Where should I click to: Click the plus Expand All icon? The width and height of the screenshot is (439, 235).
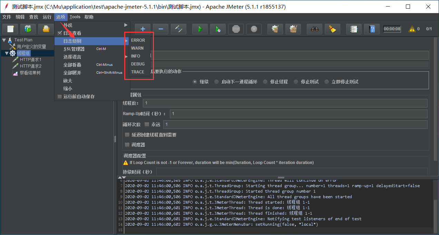pos(143,29)
